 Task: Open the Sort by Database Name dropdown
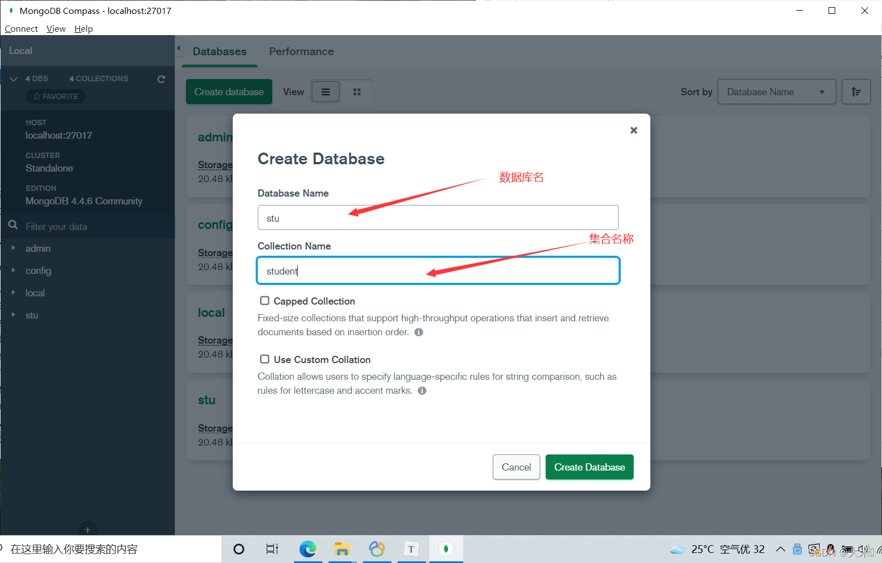point(777,92)
